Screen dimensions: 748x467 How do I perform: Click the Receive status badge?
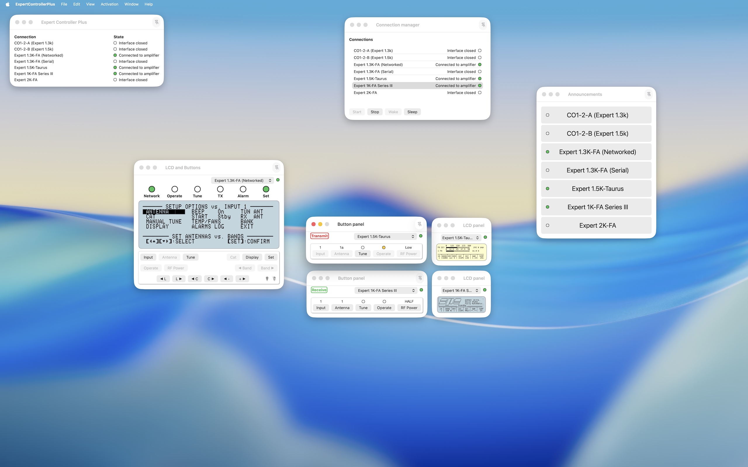click(x=319, y=290)
